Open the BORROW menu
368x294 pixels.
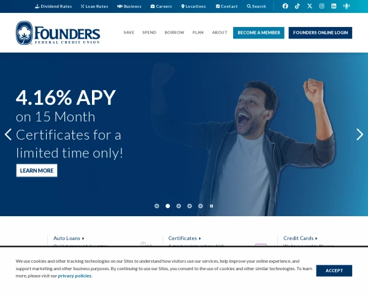coord(174,32)
